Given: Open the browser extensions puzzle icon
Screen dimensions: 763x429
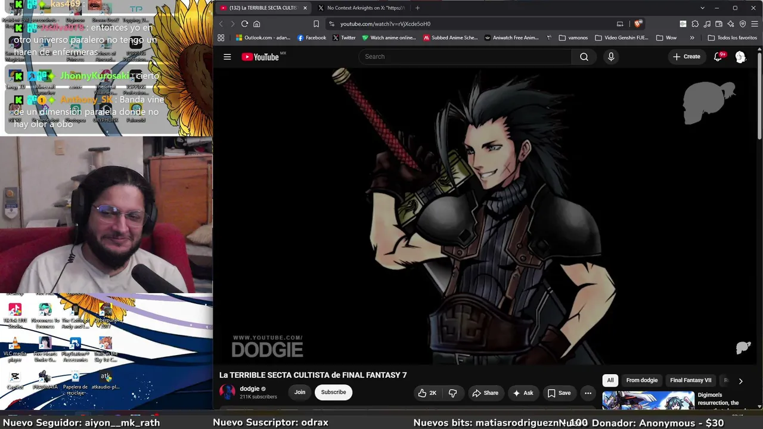Looking at the screenshot, I should coord(695,24).
